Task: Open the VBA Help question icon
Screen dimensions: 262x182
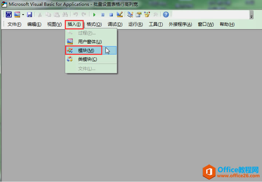Action: point(166,15)
